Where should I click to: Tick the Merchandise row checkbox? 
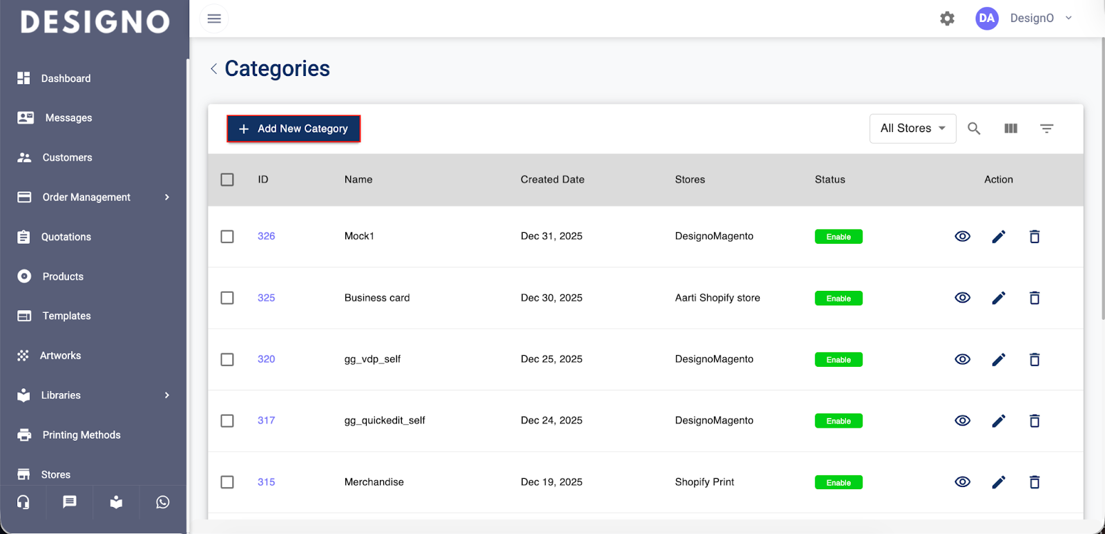227,482
